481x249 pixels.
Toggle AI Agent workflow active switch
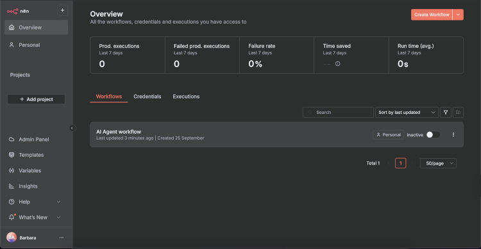(x=433, y=135)
